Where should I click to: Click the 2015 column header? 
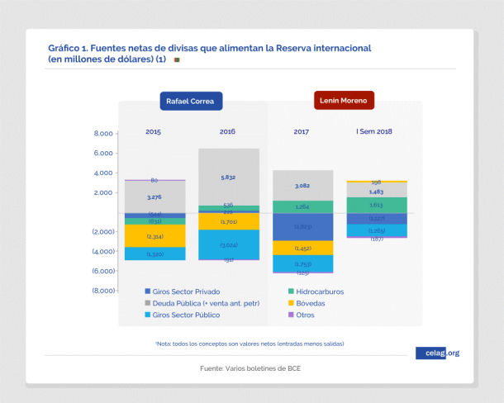(154, 132)
